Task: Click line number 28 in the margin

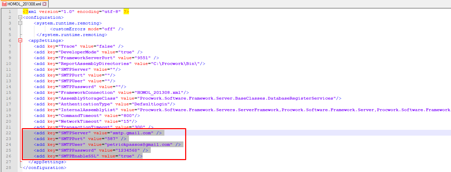Action: pos(9,168)
